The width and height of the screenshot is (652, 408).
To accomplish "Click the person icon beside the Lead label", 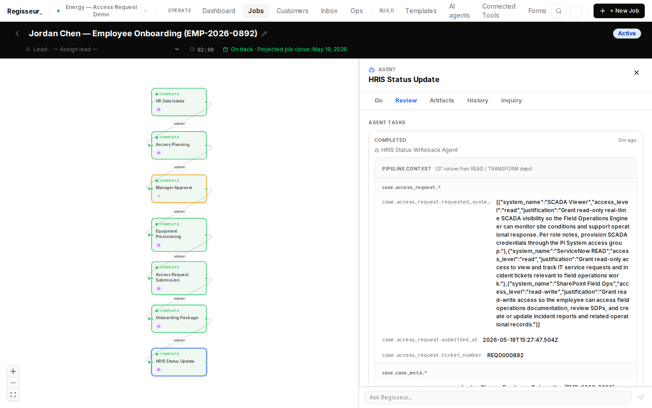I will pyautogui.click(x=28, y=49).
